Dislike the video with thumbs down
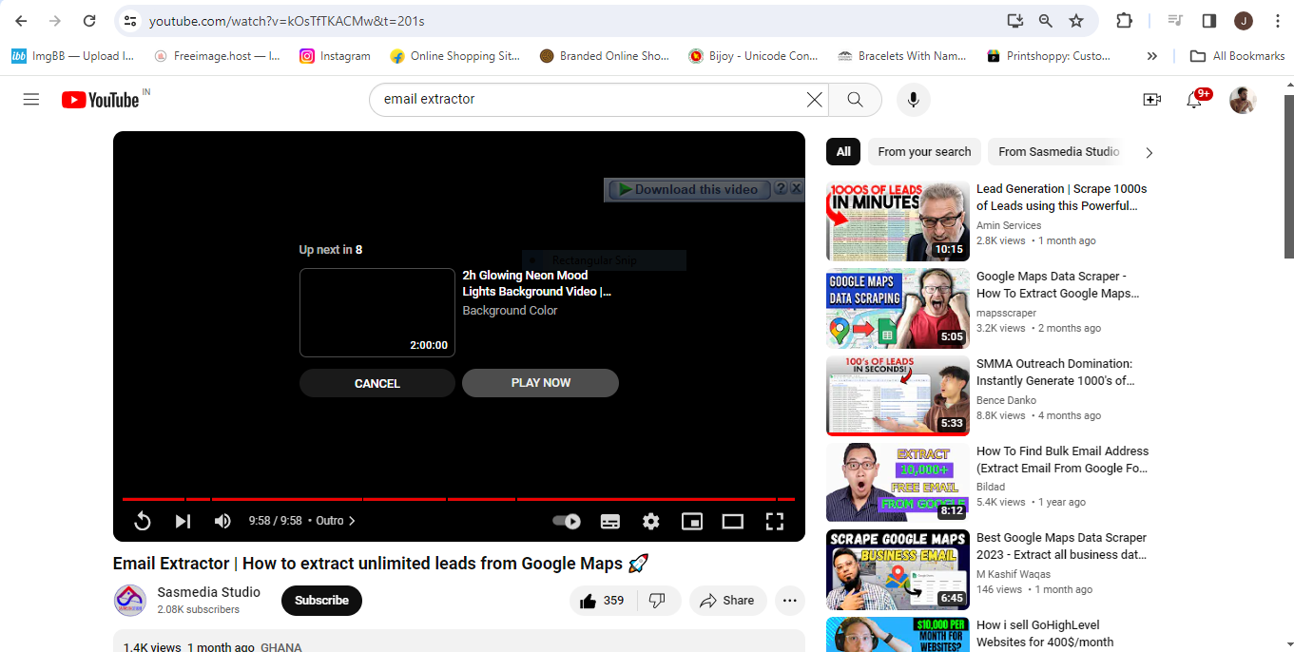This screenshot has height=652, width=1294. (x=657, y=601)
